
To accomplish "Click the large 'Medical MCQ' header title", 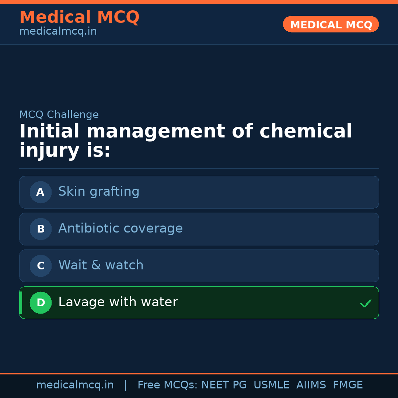I will point(79,17).
